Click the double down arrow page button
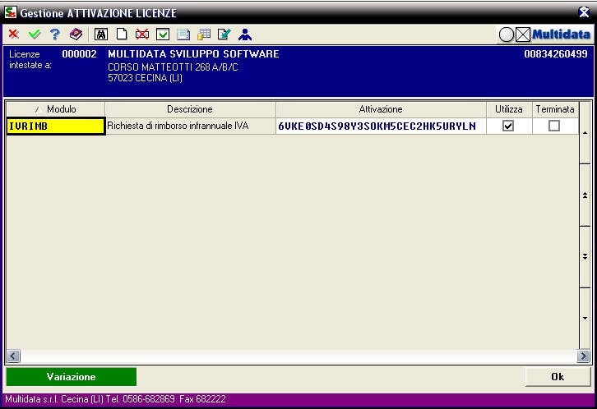This screenshot has width=597, height=409. pyautogui.click(x=585, y=257)
